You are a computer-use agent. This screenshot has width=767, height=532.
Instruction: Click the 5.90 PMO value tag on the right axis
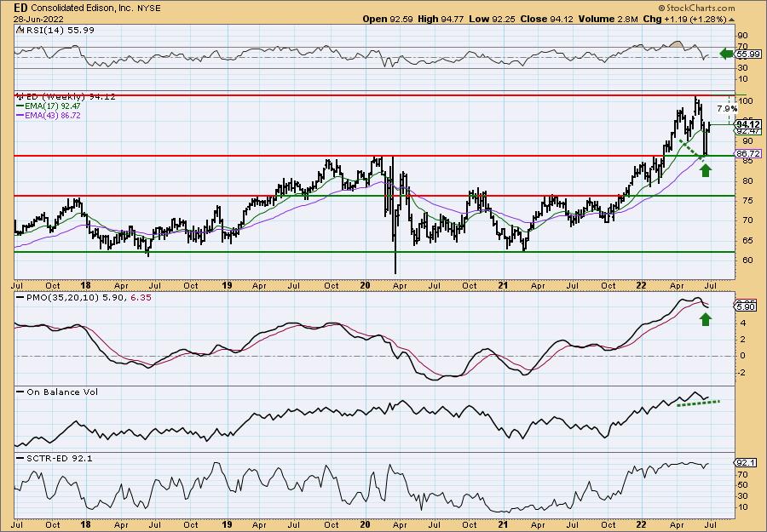[x=746, y=307]
